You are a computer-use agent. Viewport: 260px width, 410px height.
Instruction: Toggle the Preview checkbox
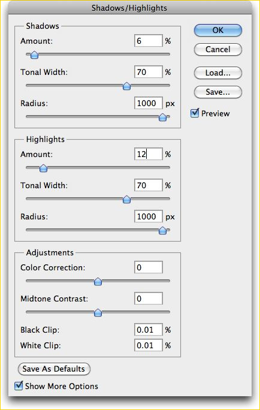click(195, 113)
